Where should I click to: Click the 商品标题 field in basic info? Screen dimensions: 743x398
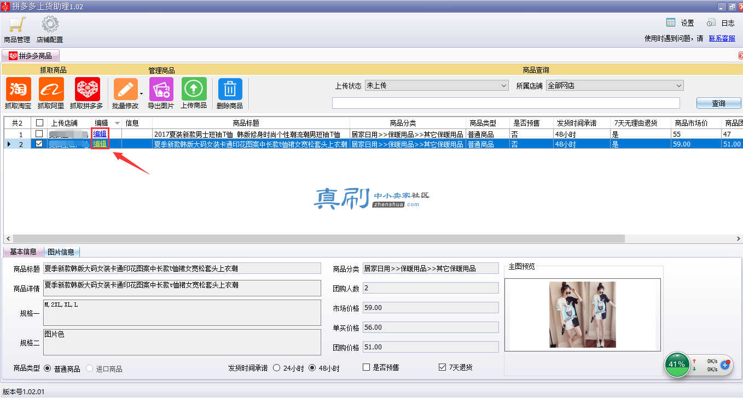182,268
